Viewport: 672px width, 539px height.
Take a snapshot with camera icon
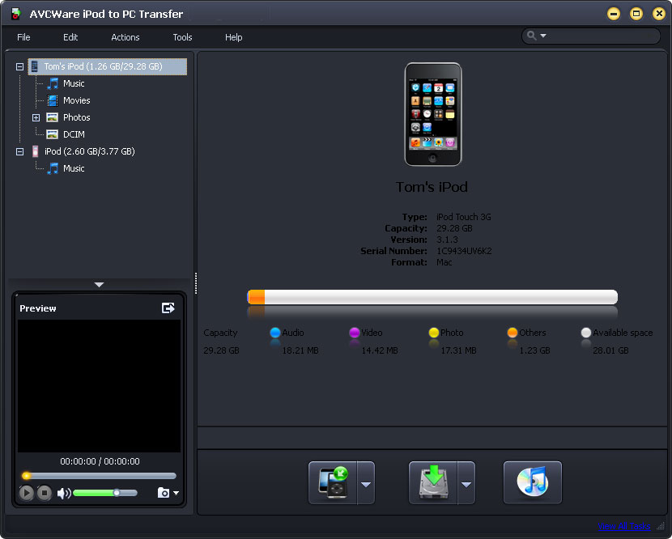164,493
